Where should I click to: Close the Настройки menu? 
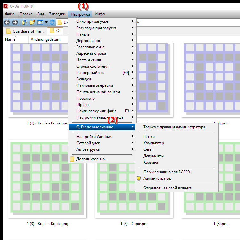coord(80,14)
